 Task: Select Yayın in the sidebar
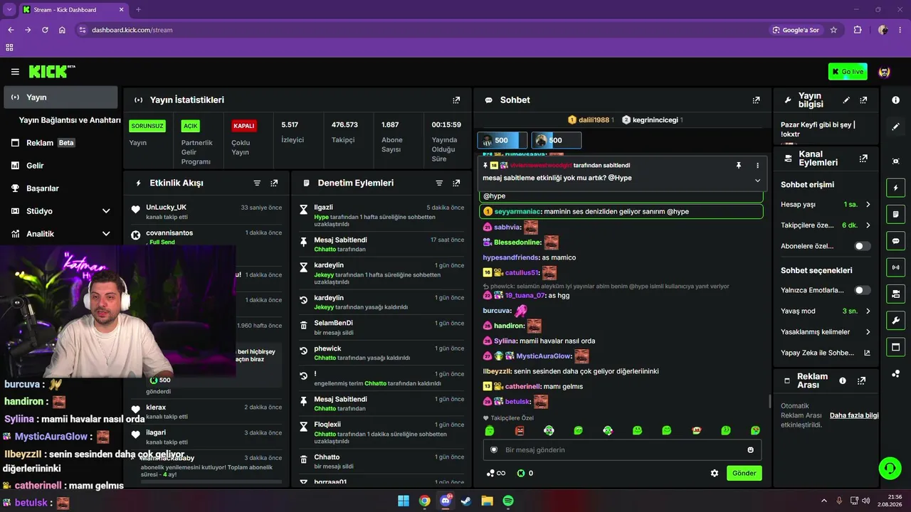pos(60,97)
